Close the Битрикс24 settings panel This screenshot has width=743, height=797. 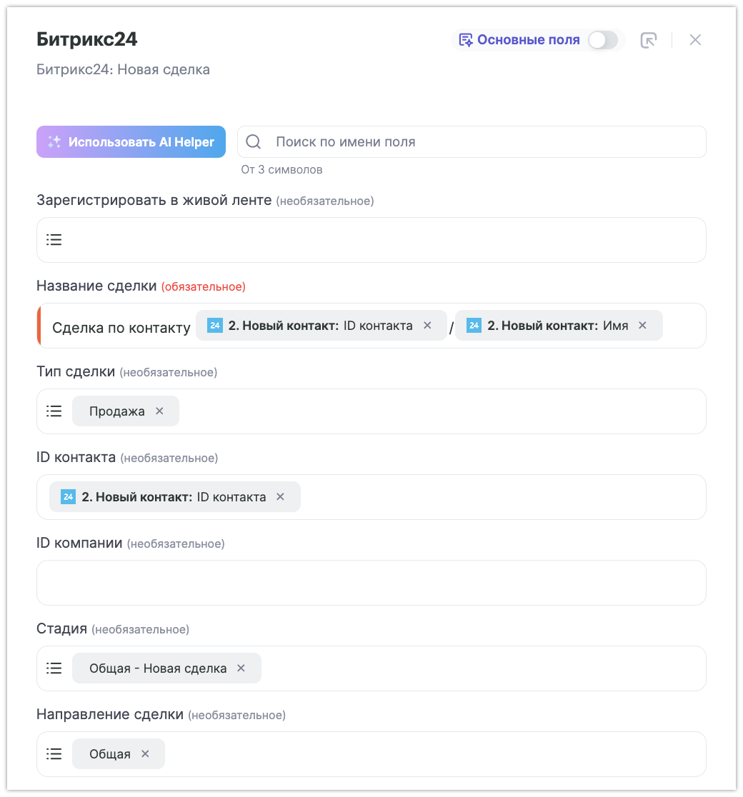[x=695, y=40]
